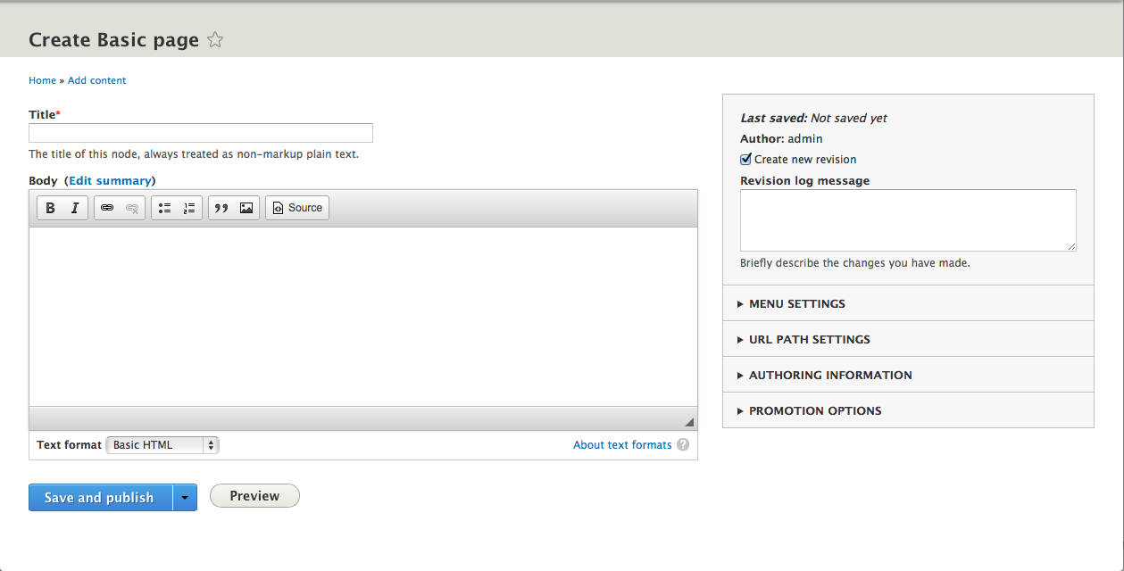This screenshot has height=571, width=1124.
Task: Insert an image using the editor toolbar
Action: (246, 207)
